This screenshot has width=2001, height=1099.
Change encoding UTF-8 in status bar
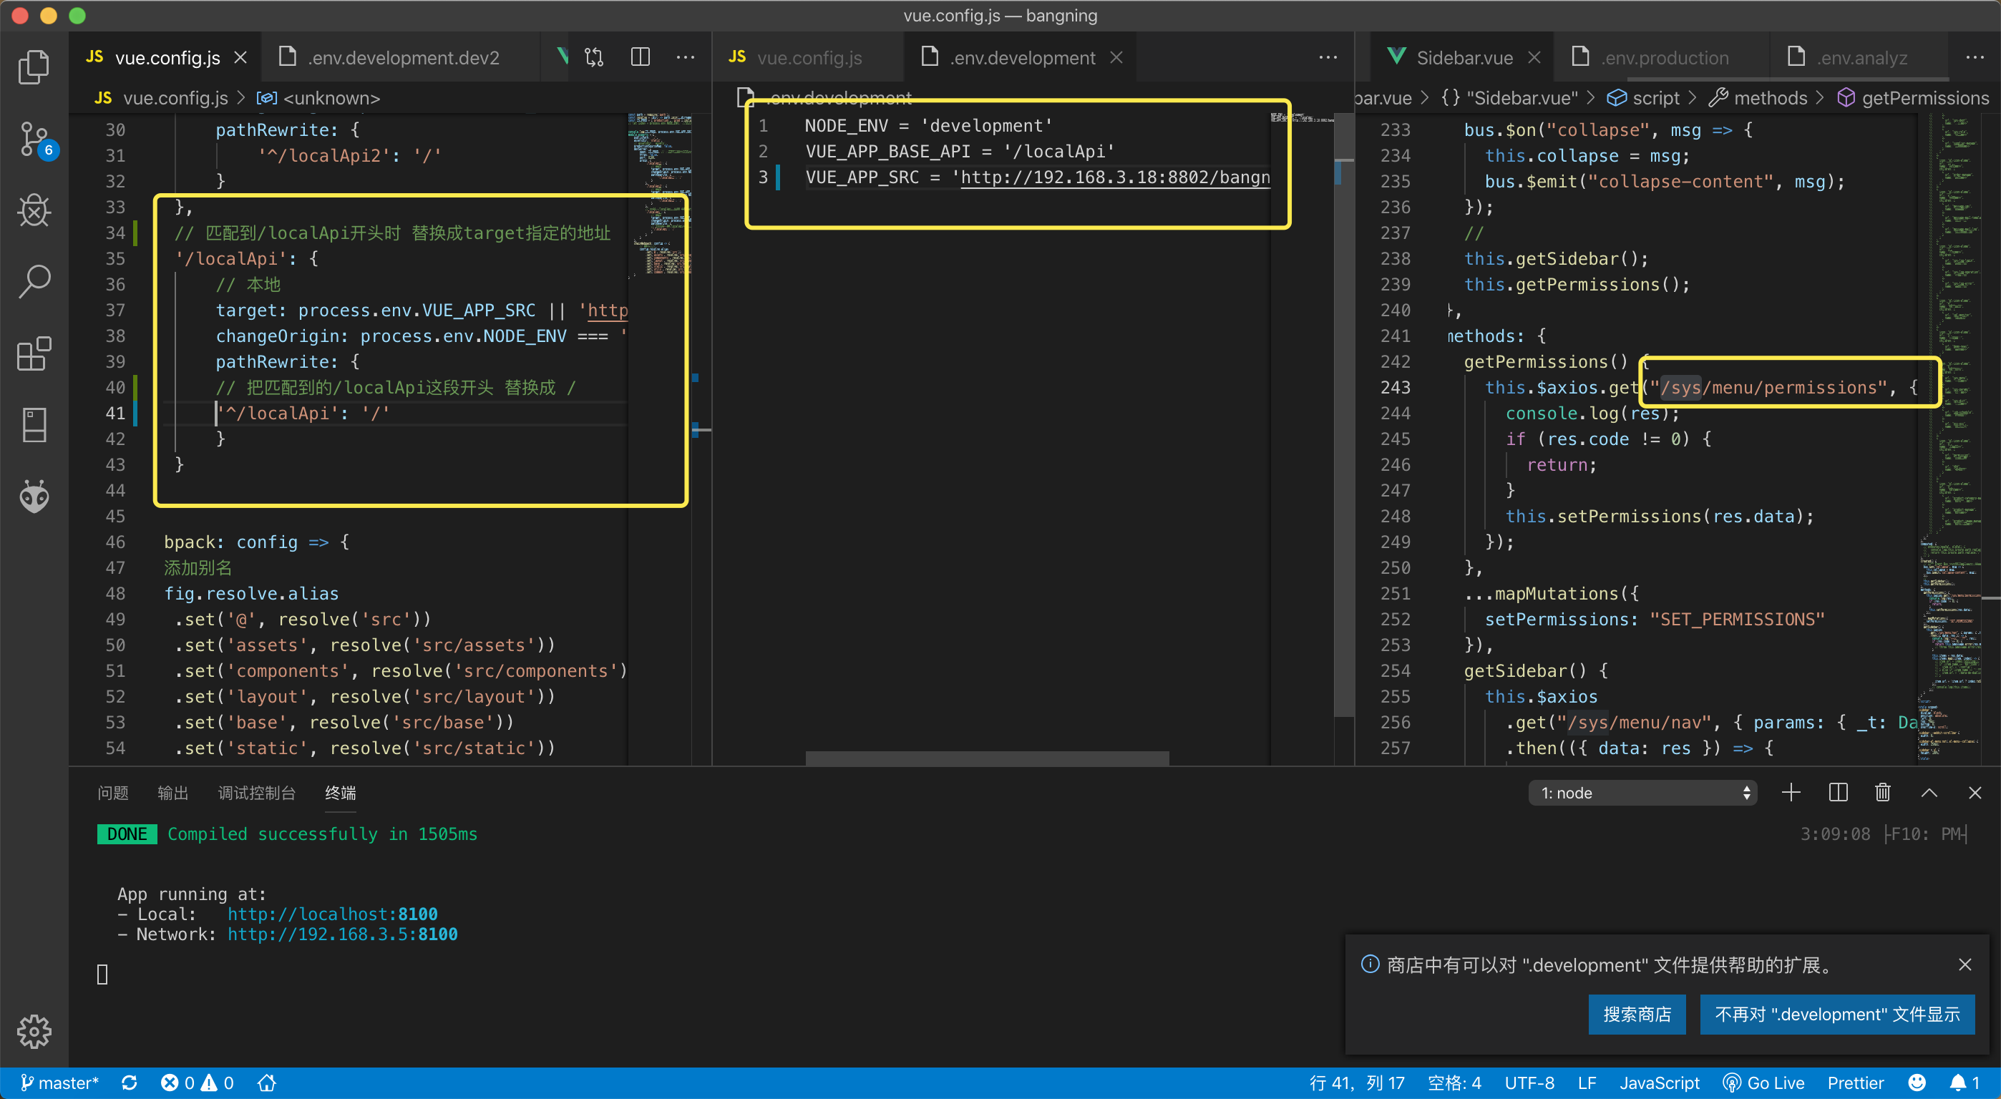1529,1083
